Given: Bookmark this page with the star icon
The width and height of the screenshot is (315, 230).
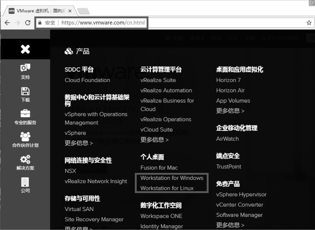Looking at the screenshot, I should pos(309,23).
